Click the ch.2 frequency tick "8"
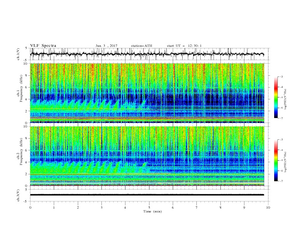302x233 pixels. click(x=27, y=139)
